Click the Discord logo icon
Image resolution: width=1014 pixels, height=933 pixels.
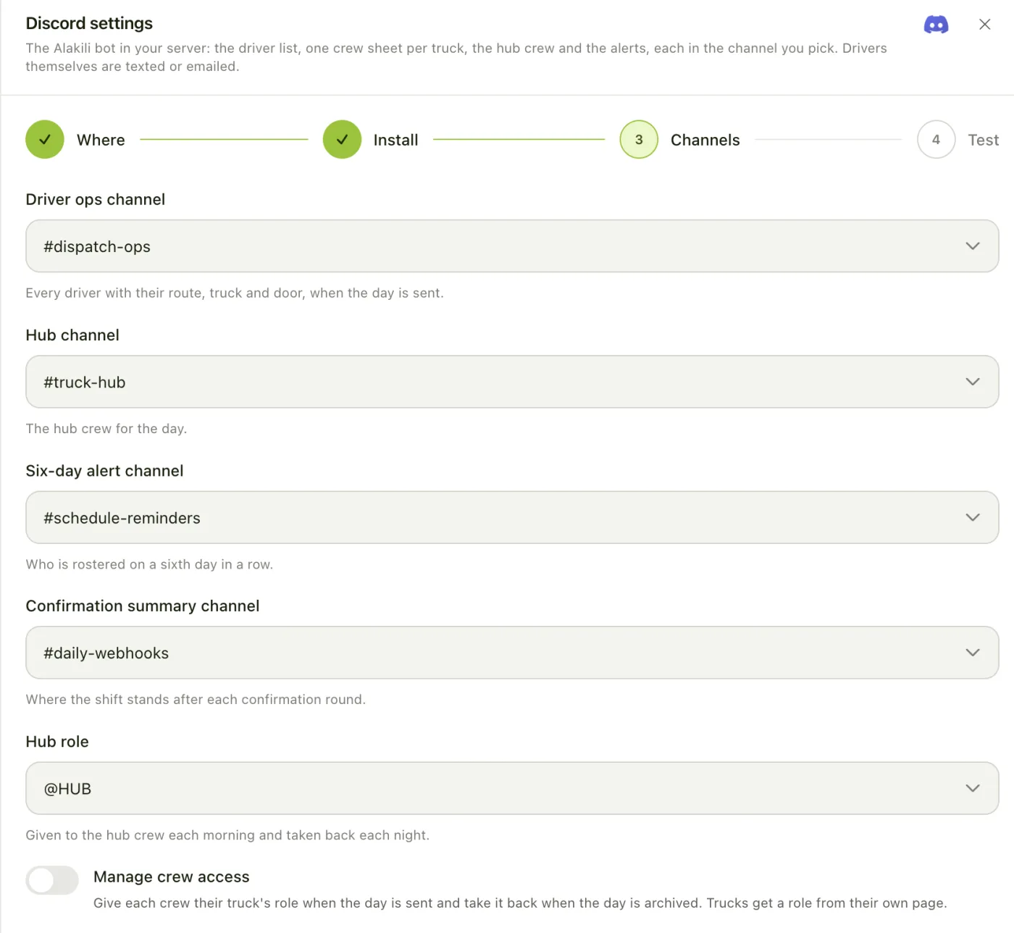tap(936, 25)
